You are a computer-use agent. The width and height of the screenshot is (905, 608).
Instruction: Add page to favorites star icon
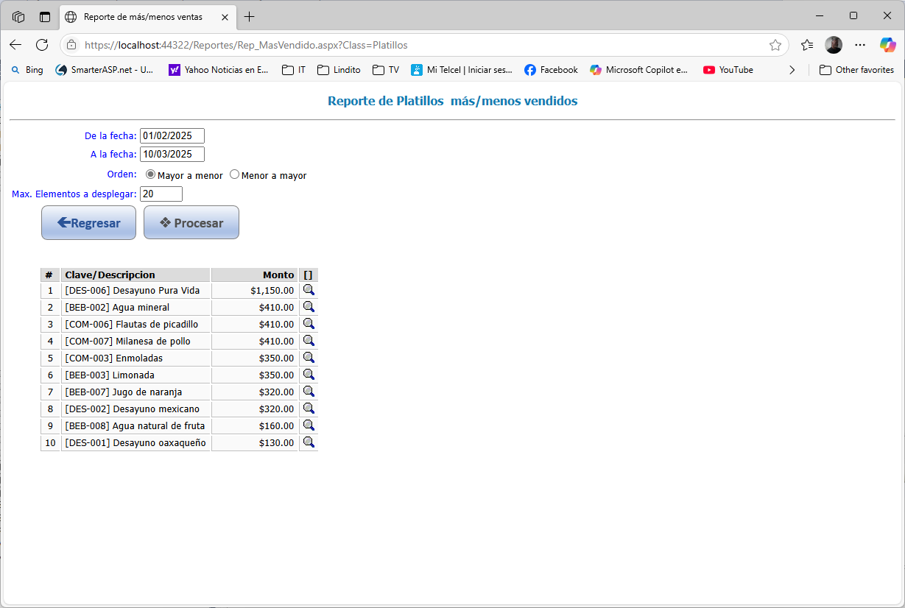pos(775,45)
